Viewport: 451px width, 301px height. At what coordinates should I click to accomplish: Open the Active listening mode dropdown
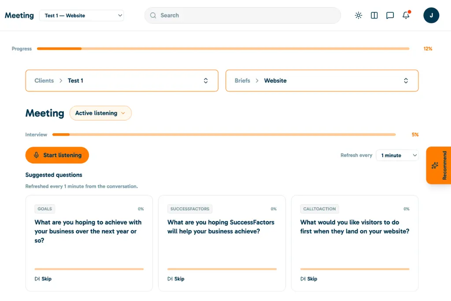tap(100, 113)
